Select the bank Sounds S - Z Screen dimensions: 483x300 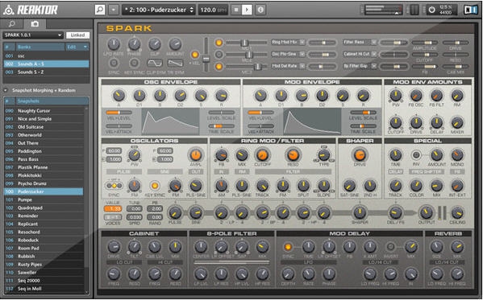46,72
